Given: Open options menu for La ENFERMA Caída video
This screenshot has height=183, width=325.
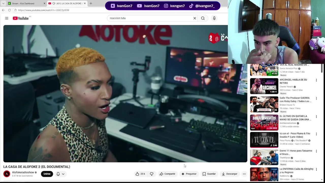Looking at the screenshot, I should coord(316,170).
